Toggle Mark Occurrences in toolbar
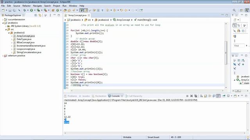Screen dimensions: 250x140 [x=86, y=10]
